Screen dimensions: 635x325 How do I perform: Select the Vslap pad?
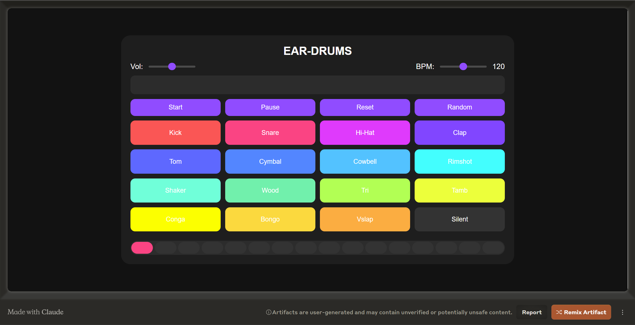tap(364, 219)
